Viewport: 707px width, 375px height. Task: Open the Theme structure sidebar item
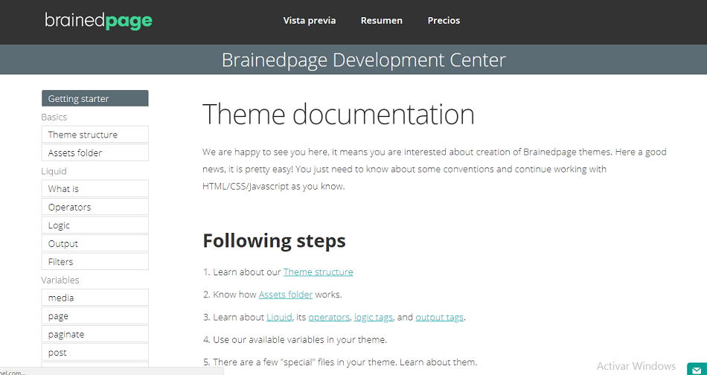pyautogui.click(x=95, y=135)
